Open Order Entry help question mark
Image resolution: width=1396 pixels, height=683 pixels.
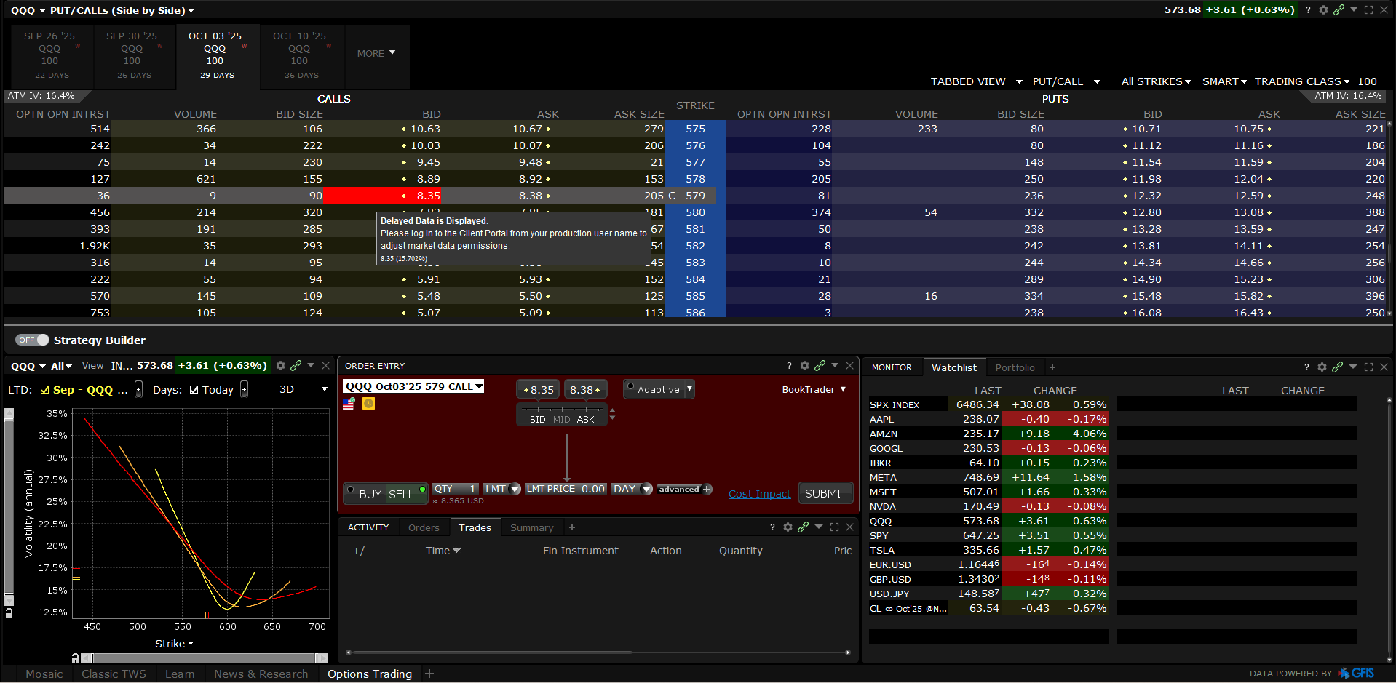point(789,365)
